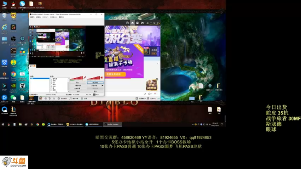
Task: Expand the OBS start-recording dropdown arrow
Action: coord(102,86)
